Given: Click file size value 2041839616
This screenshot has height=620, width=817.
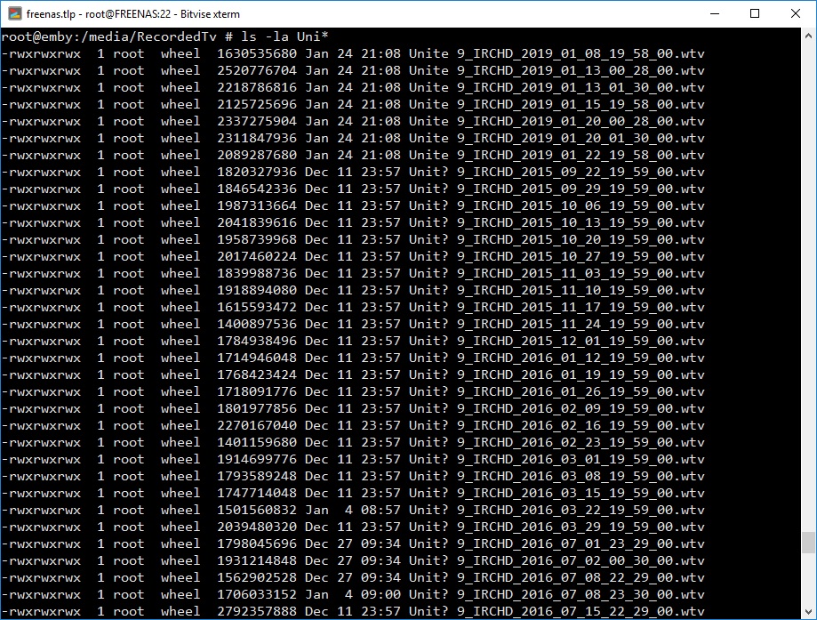Looking at the screenshot, I should pyautogui.click(x=257, y=222).
